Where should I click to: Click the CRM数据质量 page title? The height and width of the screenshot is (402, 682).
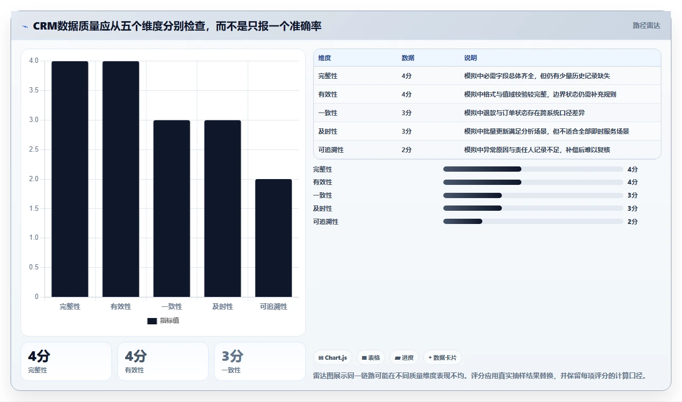tap(177, 26)
